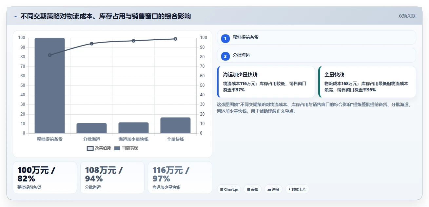Viewport: 429px width, 207px height.
Task: Click the 全量快线 bar in chart
Action: coord(175,125)
